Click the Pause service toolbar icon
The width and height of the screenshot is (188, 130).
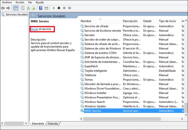coord(64,8)
